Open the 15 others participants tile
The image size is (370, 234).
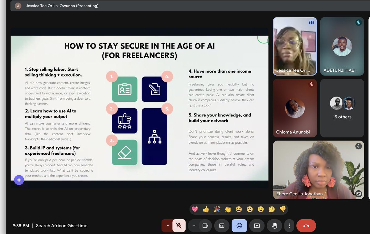[x=342, y=108]
